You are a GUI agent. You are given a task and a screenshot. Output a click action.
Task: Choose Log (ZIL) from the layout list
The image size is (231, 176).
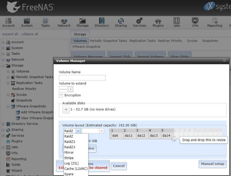pos(76,163)
